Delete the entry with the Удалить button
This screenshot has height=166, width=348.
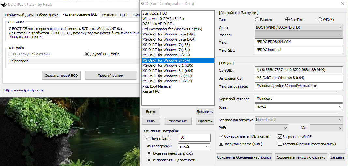click(205, 121)
